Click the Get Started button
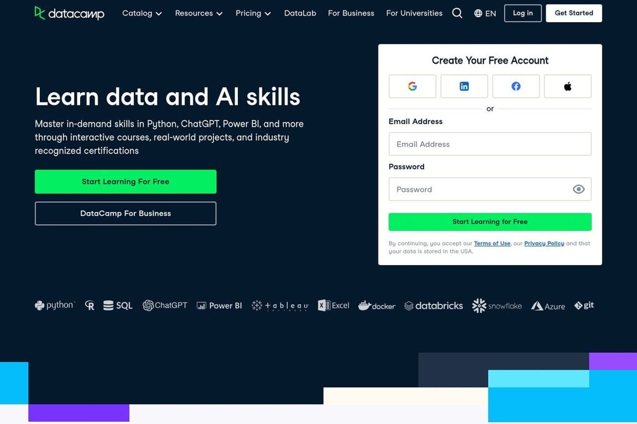 point(574,13)
